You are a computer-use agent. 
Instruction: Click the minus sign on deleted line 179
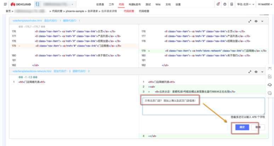19,46
